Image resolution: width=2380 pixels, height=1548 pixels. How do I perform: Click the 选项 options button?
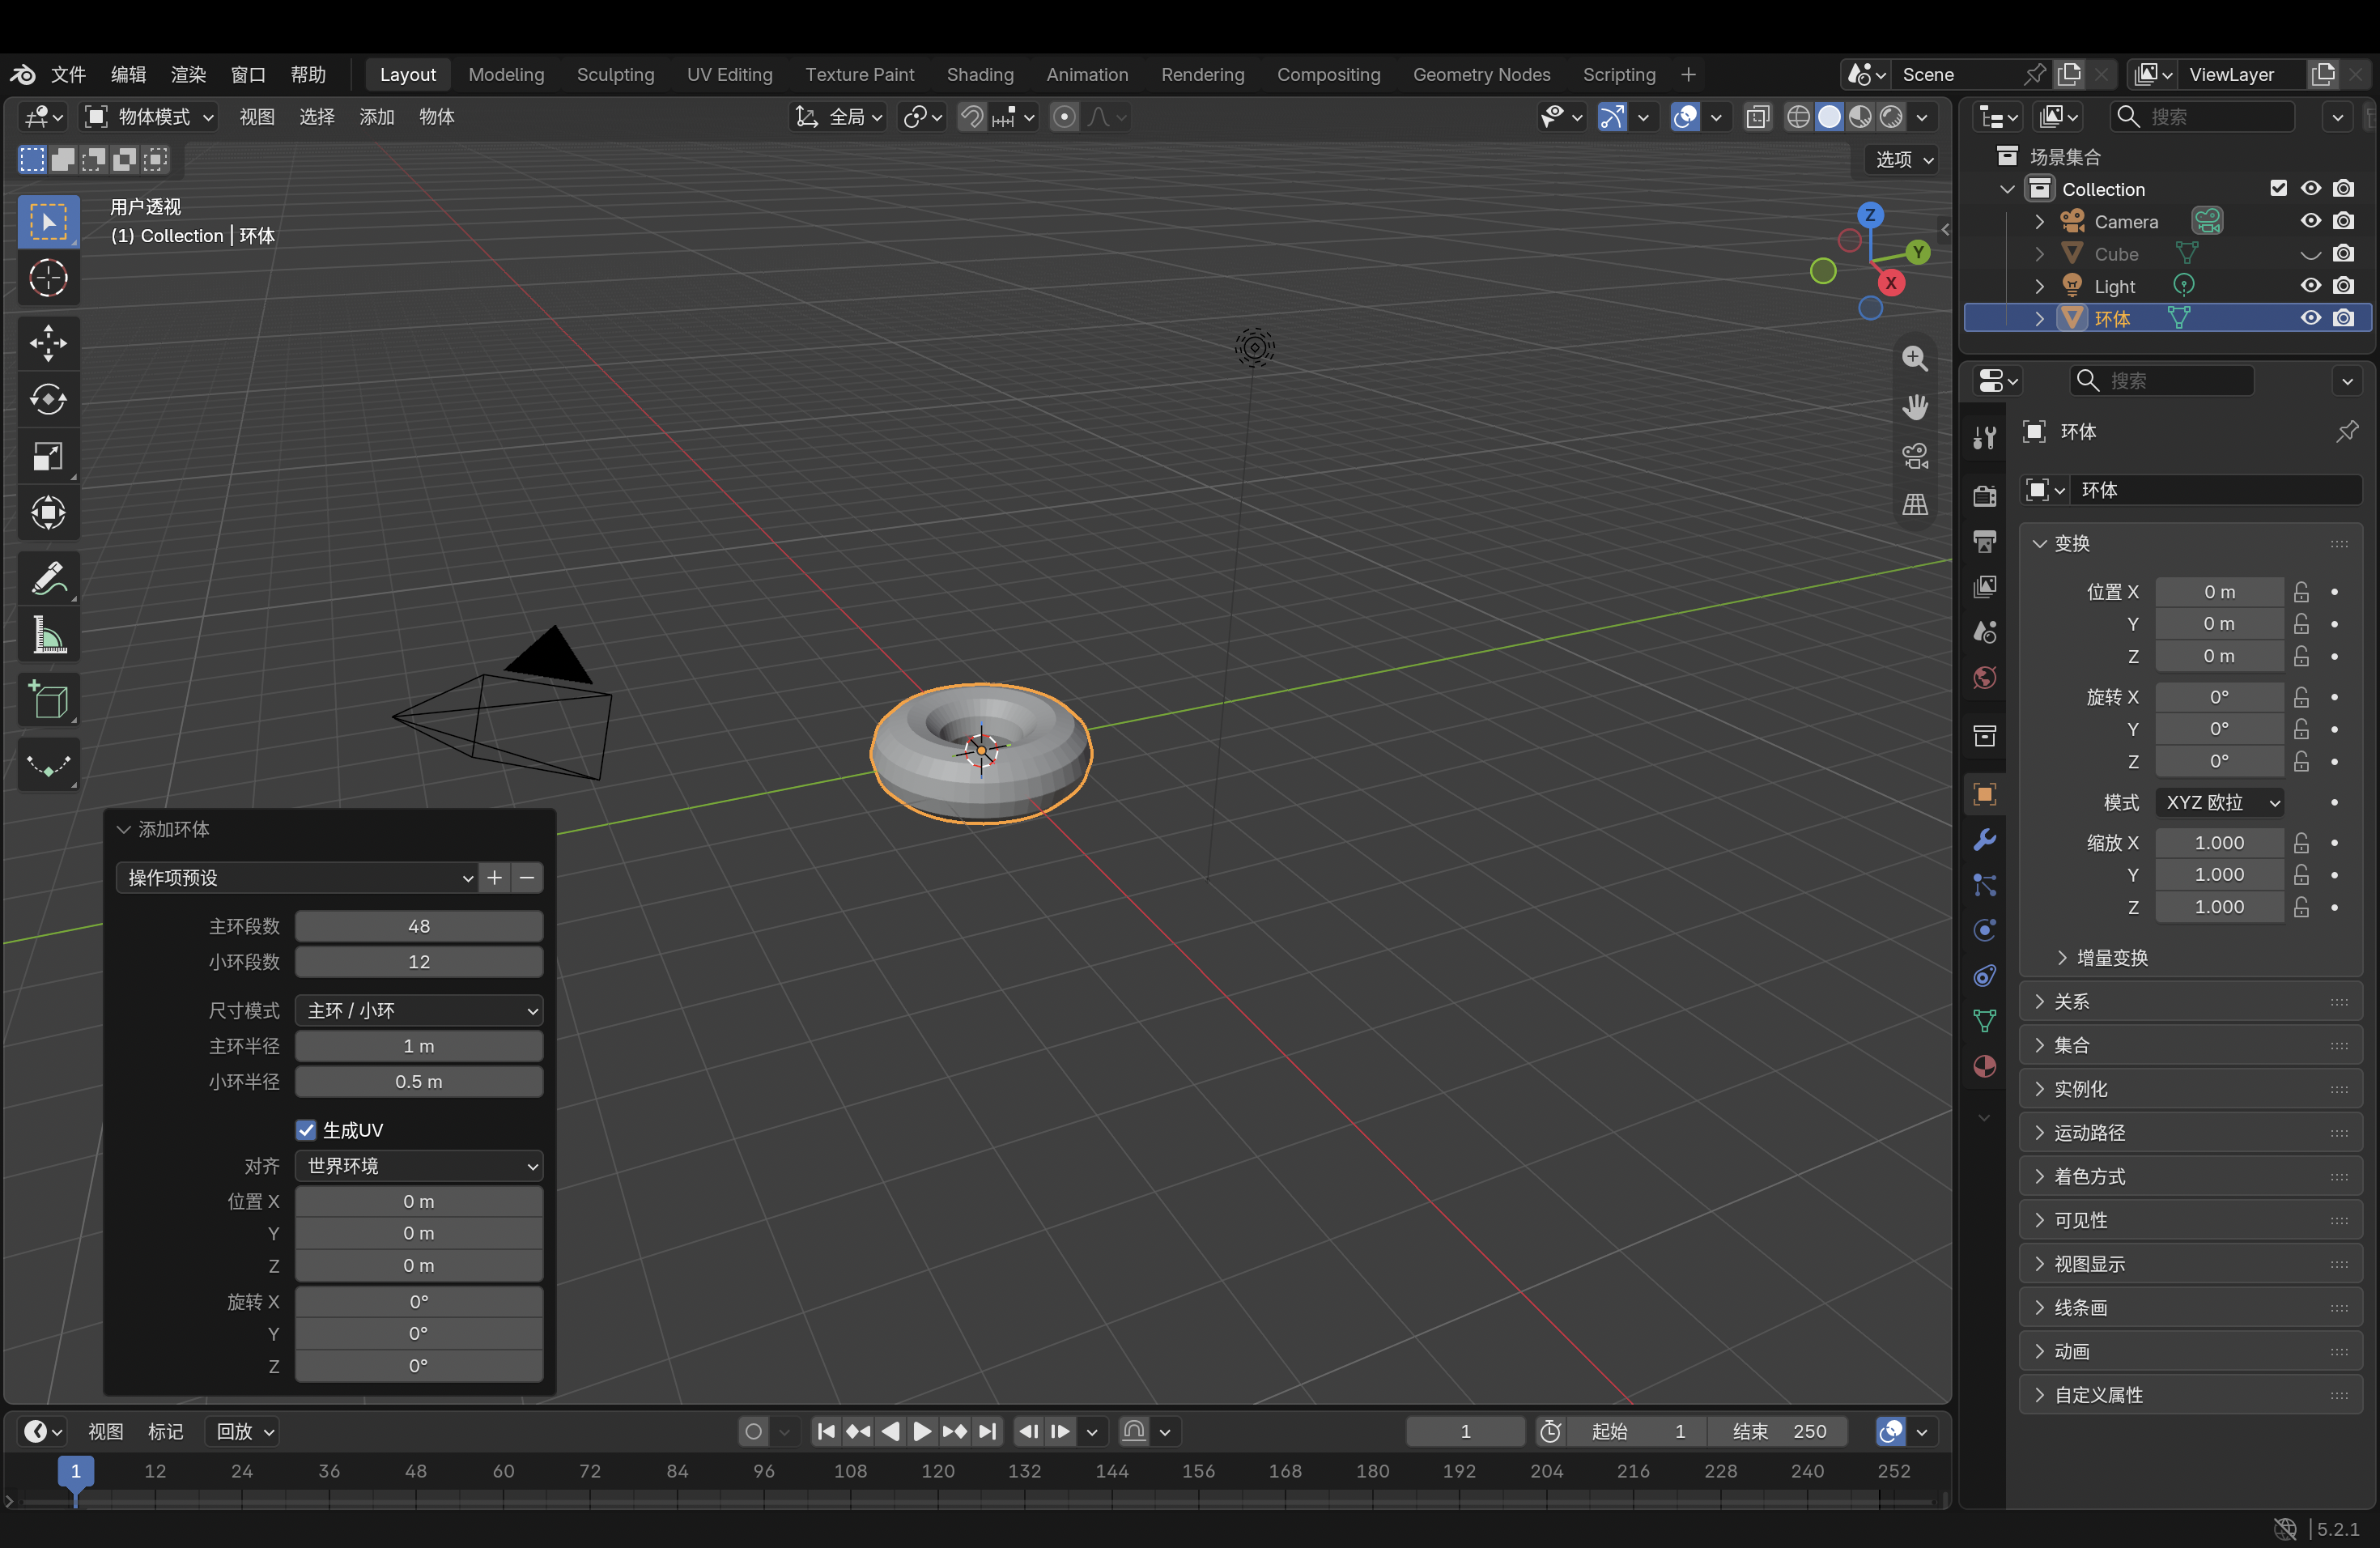coord(1904,159)
